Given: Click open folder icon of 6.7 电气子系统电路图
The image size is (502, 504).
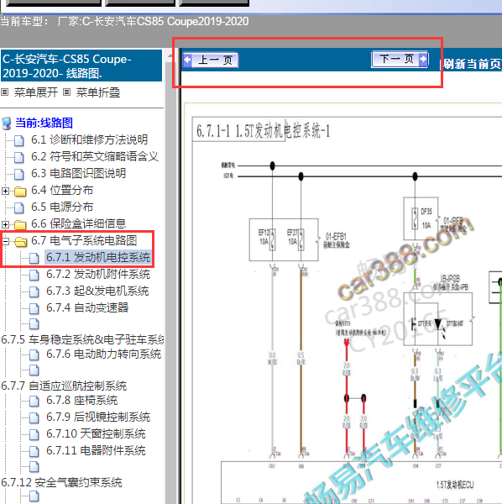Looking at the screenshot, I should click(x=21, y=242).
